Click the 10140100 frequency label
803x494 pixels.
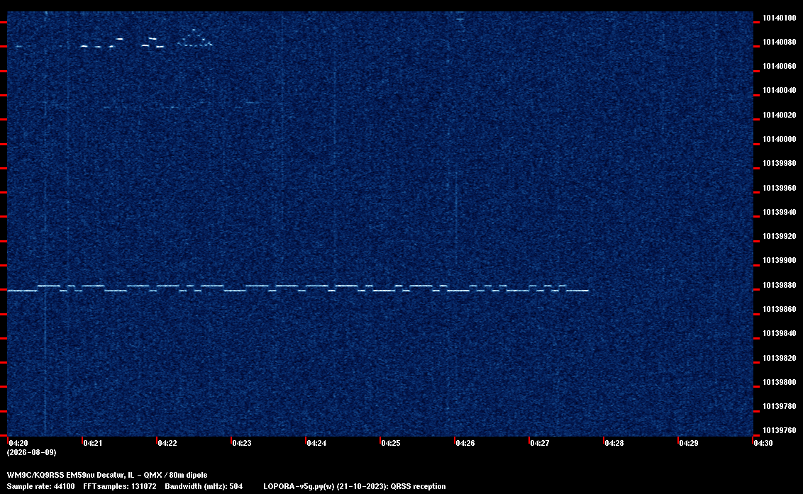pyautogui.click(x=779, y=18)
